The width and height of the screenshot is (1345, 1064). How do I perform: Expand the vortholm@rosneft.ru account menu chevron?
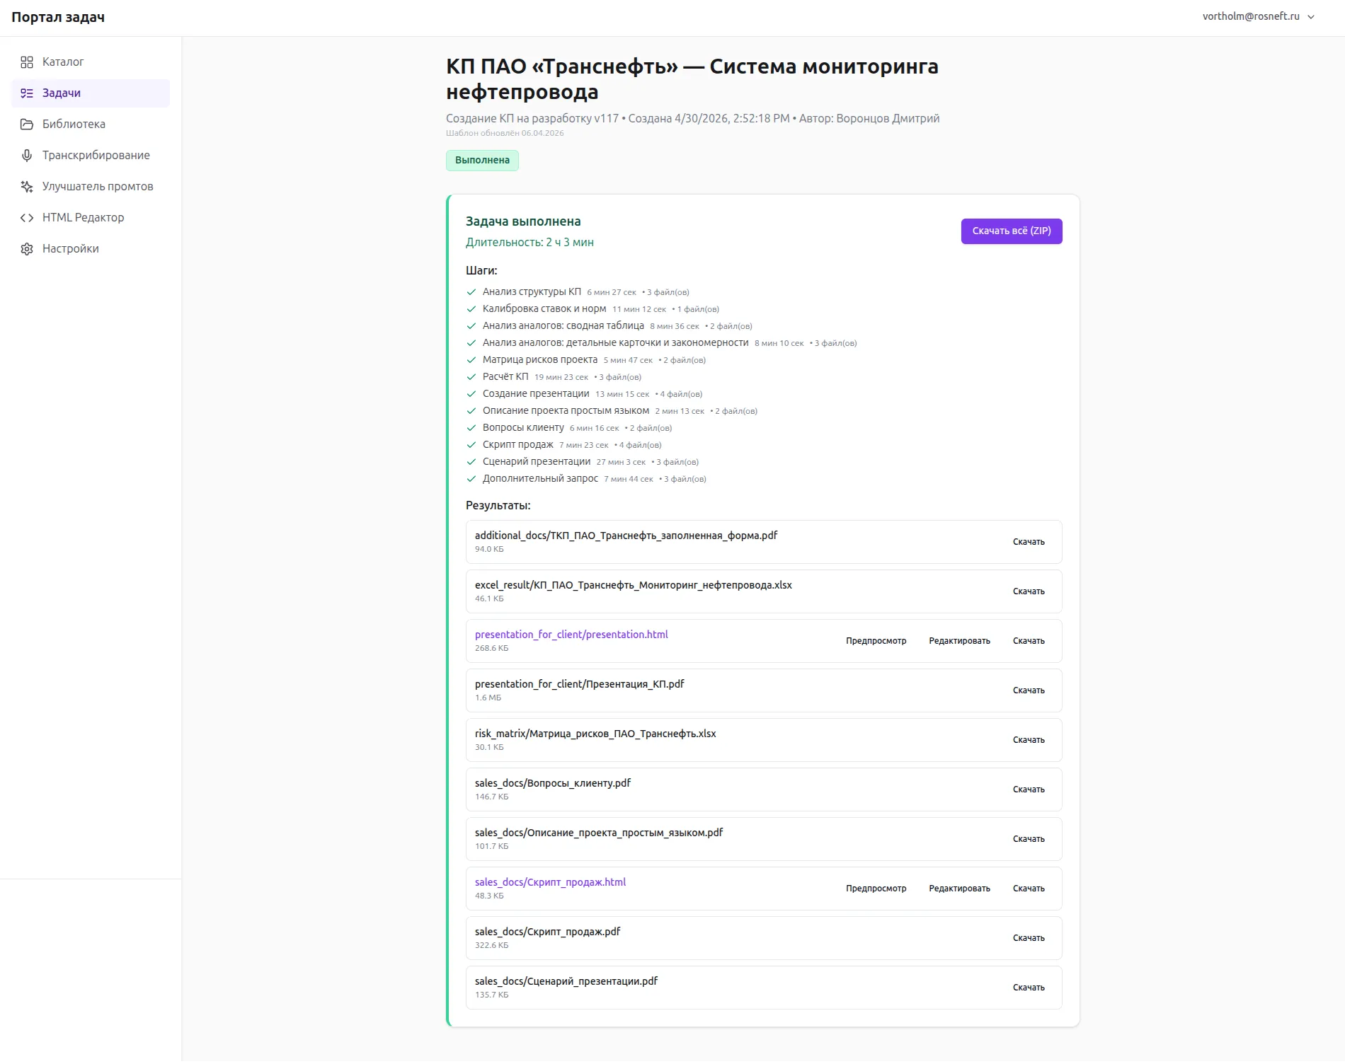[x=1311, y=17]
